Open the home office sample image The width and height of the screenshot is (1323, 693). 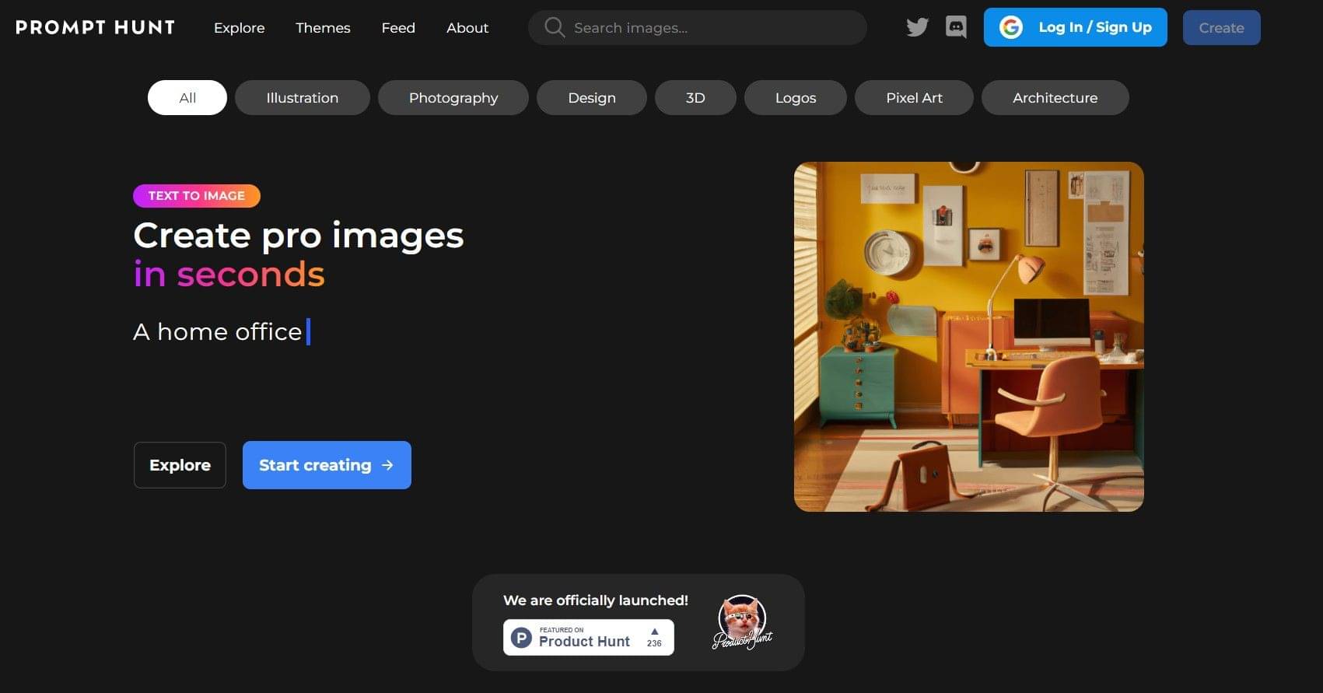click(x=968, y=336)
